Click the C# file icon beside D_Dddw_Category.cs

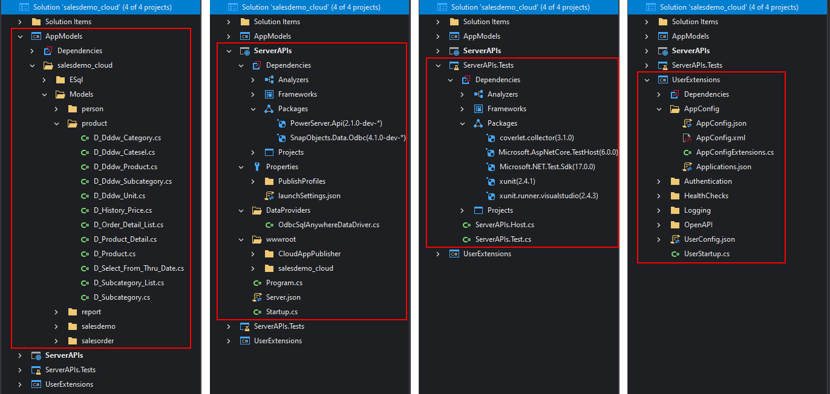[x=85, y=138]
